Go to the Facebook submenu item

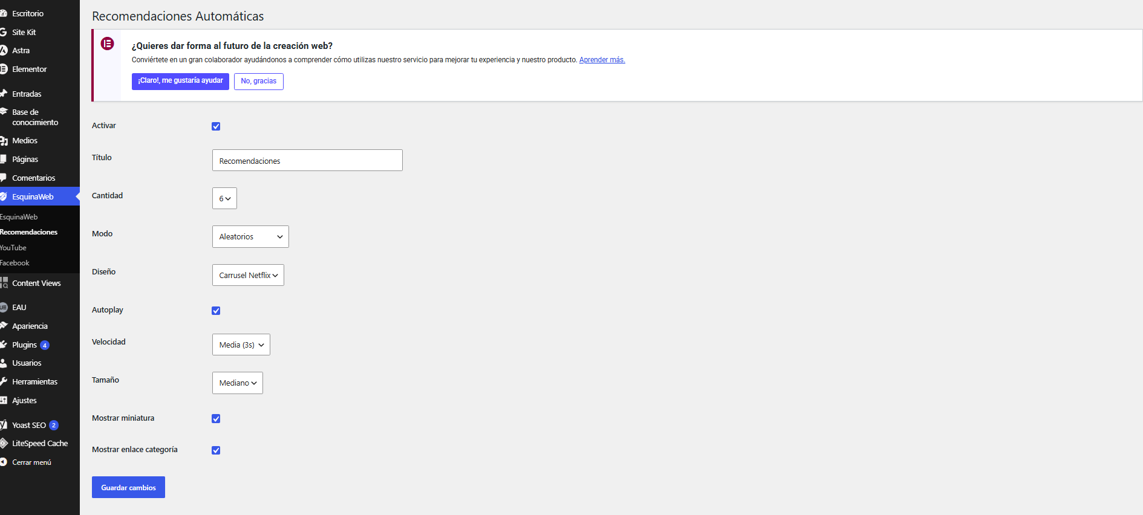tap(15, 263)
